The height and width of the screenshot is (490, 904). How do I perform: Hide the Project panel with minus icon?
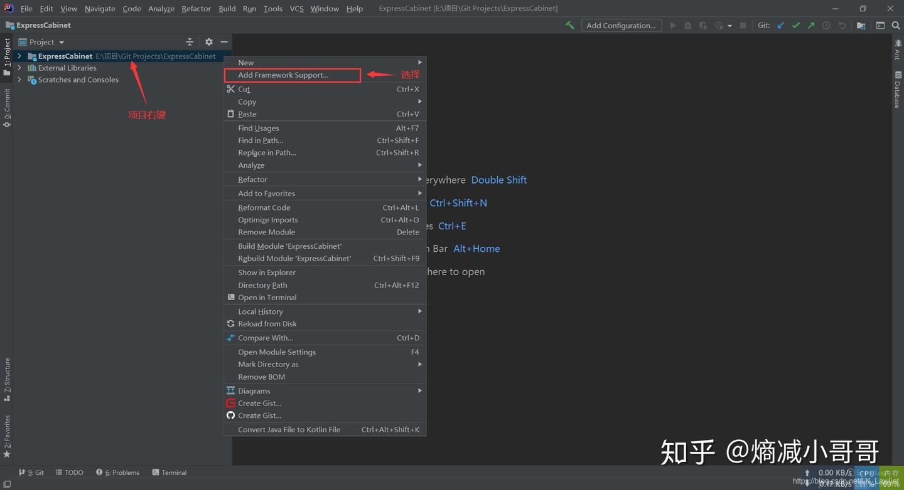pos(224,42)
